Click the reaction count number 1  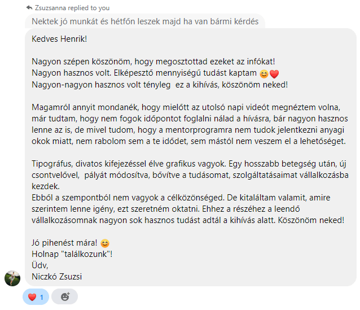42,298
